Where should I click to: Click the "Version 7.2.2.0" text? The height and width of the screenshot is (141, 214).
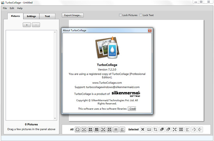coord(107,70)
